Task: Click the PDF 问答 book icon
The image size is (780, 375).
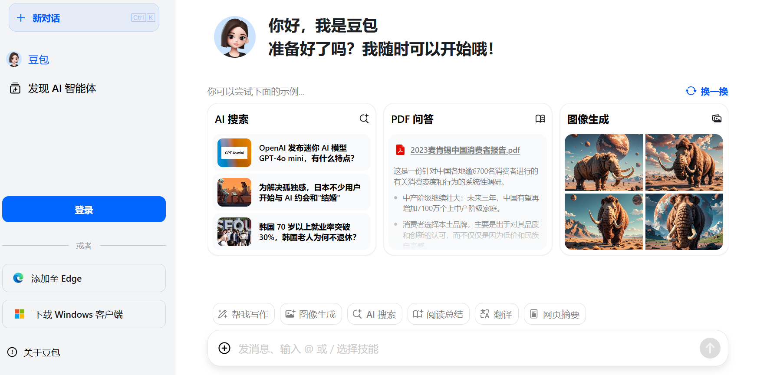Action: point(540,118)
